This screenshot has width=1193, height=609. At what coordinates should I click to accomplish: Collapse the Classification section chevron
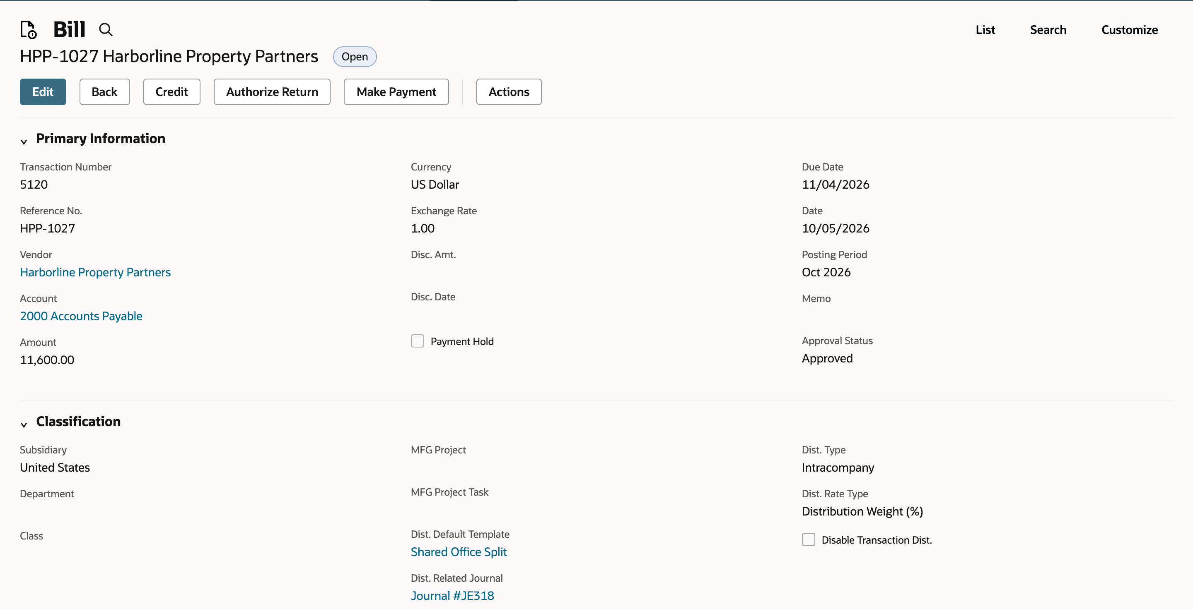pyautogui.click(x=24, y=424)
